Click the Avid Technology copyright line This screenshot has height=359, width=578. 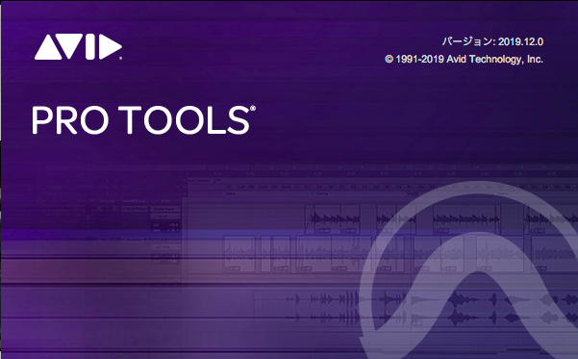465,59
